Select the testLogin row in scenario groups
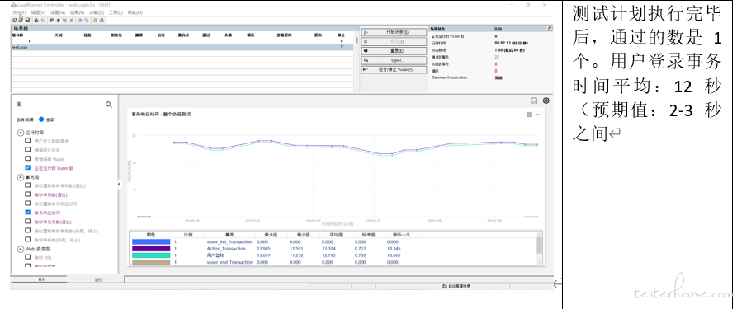737x309 pixels. coord(182,47)
